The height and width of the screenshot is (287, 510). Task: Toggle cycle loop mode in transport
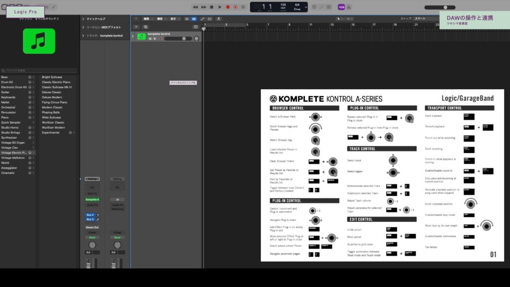point(243,7)
